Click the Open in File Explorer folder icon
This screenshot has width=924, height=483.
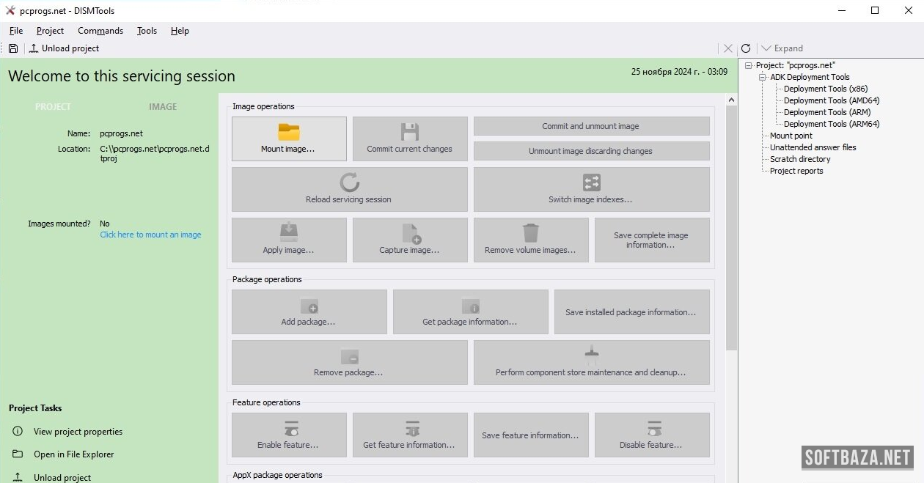[x=18, y=454]
